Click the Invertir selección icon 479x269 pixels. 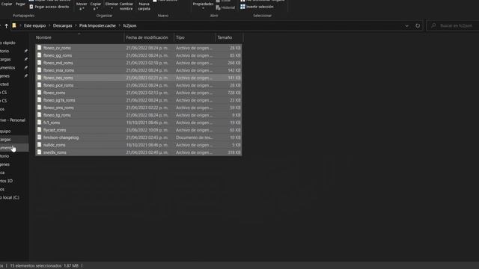(x=242, y=7)
